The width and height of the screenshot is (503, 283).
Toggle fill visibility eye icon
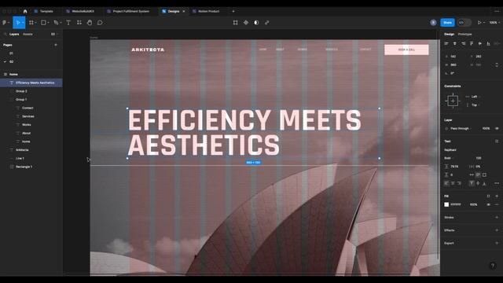pos(488,204)
